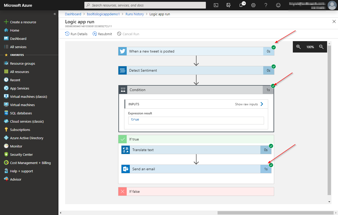Open Cloud Shell from the top bar
This screenshot has width=338, height=215.
(x=216, y=5)
